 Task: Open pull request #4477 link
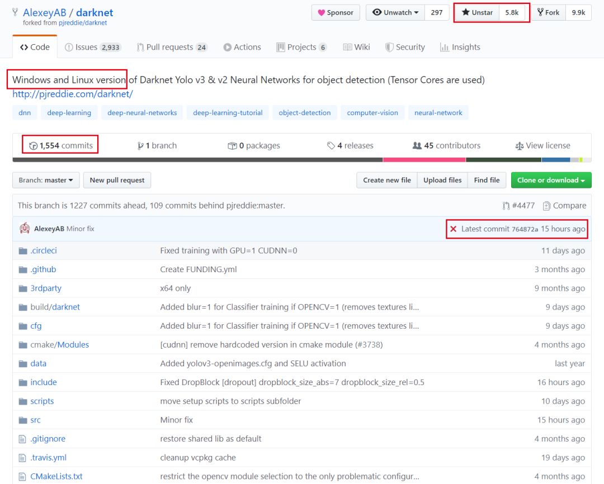click(x=518, y=206)
